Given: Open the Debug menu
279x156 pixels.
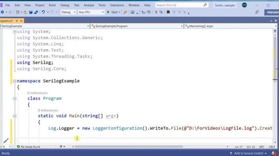Looking at the screenshot, I should coord(65,5).
